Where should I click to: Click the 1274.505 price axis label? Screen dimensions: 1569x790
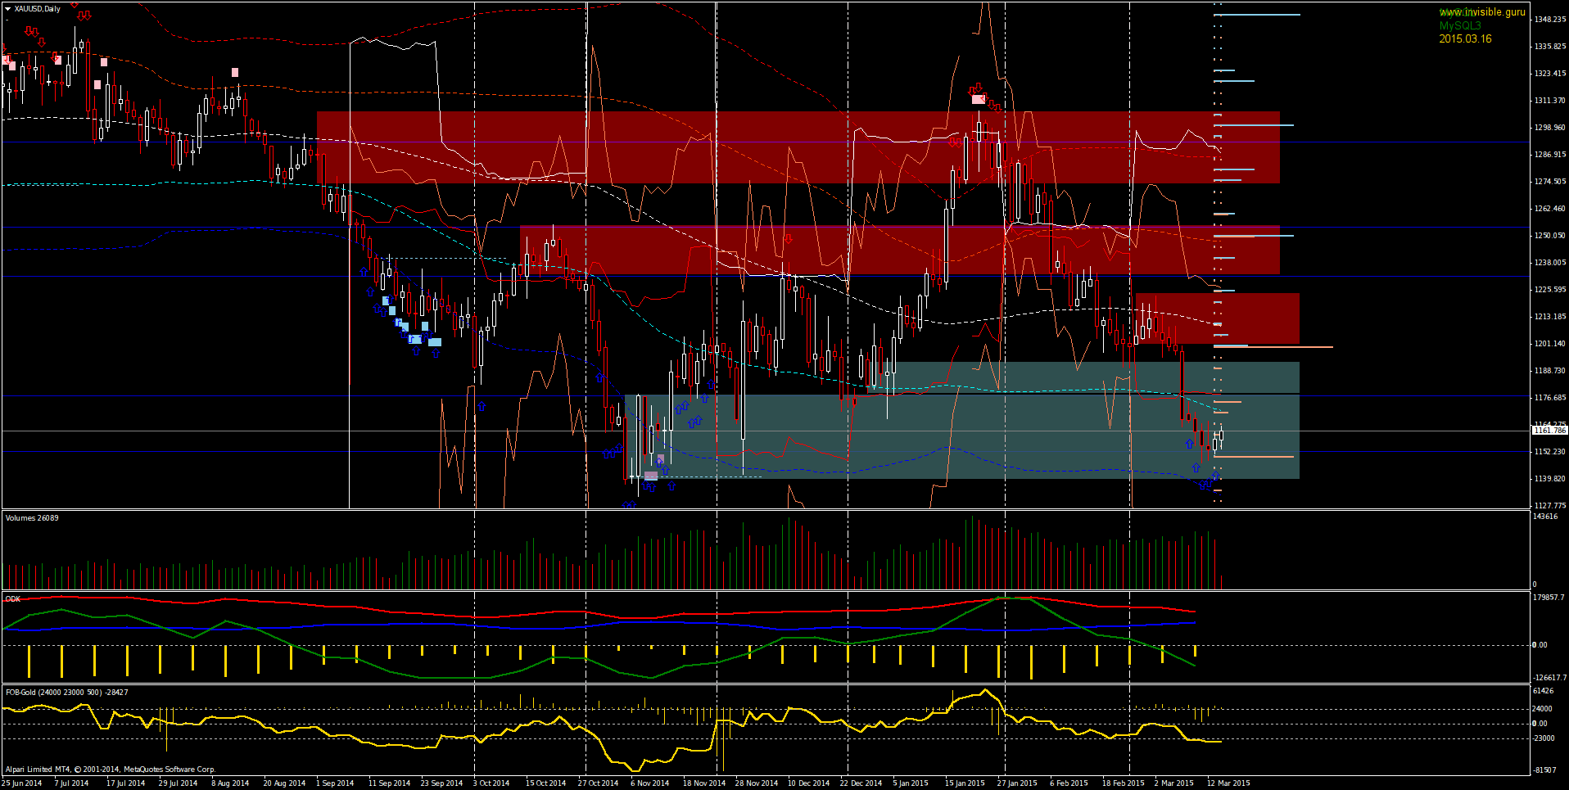coord(1549,181)
